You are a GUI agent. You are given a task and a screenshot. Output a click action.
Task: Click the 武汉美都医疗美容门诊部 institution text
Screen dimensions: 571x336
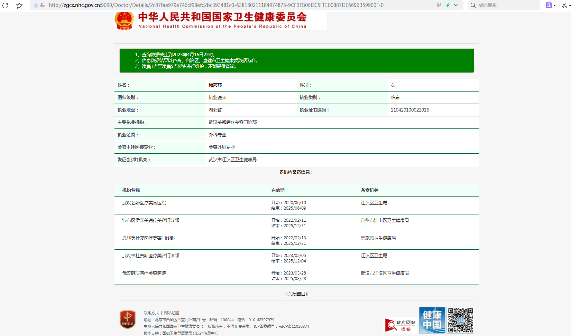pos(233,122)
